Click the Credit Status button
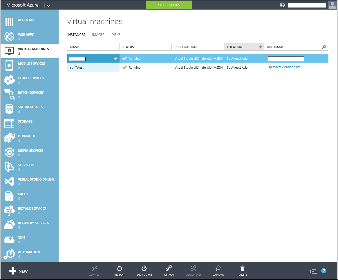The width and height of the screenshot is (338, 280). tap(169, 5)
